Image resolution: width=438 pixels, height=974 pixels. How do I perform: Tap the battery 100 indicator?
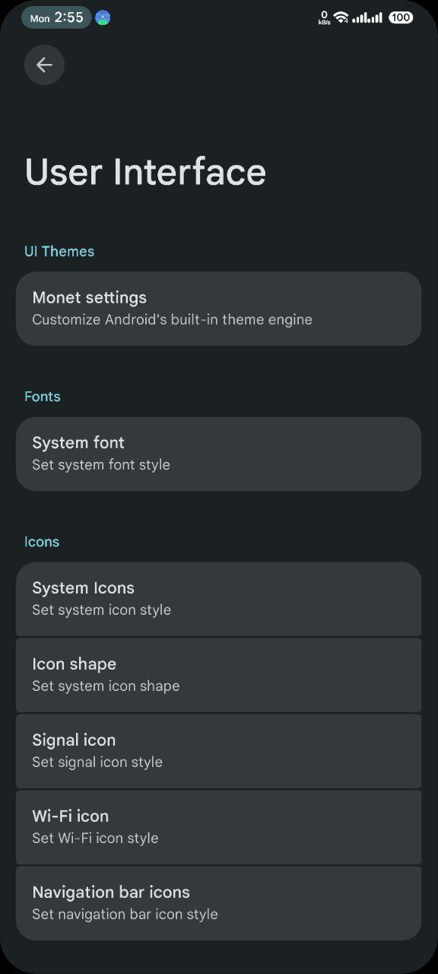pyautogui.click(x=401, y=17)
